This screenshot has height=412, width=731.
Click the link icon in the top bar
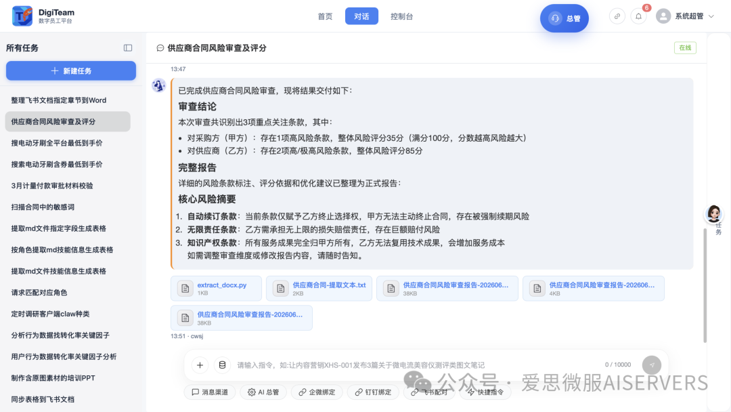coord(617,16)
